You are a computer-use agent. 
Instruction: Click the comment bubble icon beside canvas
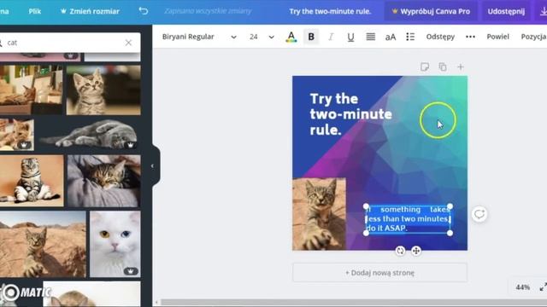point(479,214)
